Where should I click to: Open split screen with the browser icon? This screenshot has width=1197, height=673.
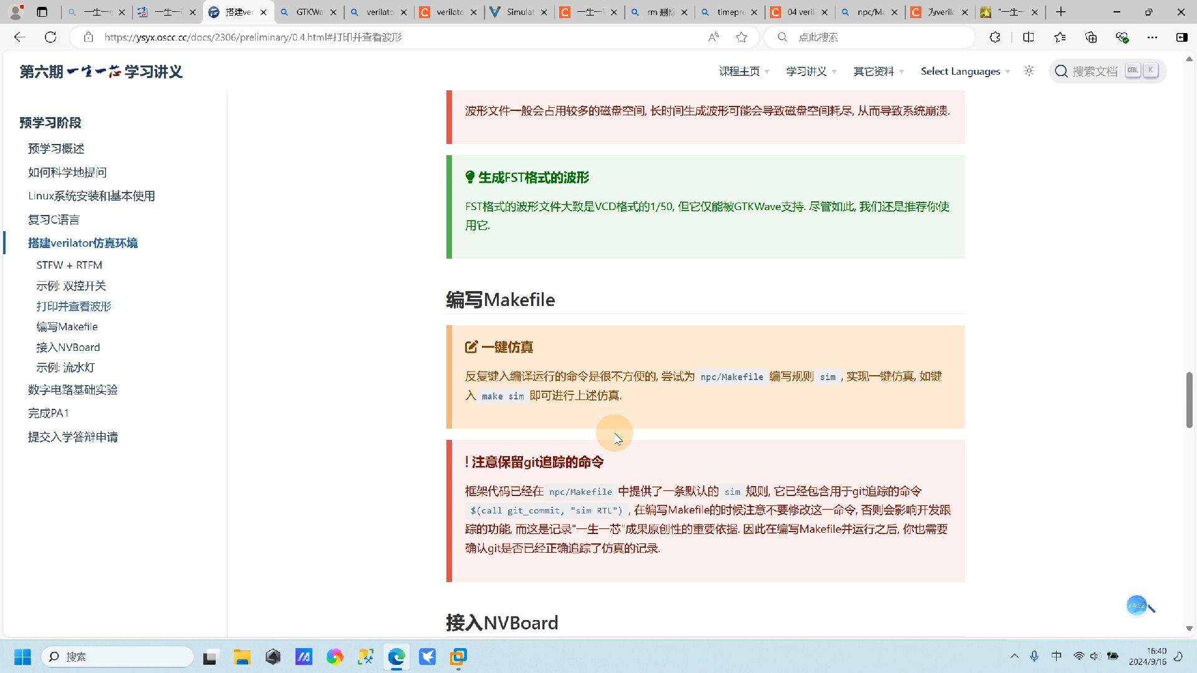coord(1029,37)
